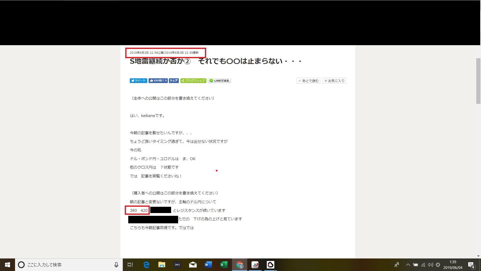Screen dimensions: 481x271
Task: Click the Facebook like button
Action: tap(158, 81)
